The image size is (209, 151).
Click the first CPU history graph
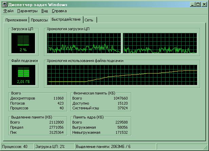[x=84, y=43]
